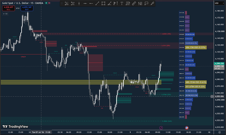Click the large red supply zone box

[x=95, y=63]
